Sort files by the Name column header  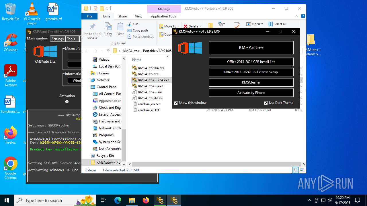[x=137, y=60]
